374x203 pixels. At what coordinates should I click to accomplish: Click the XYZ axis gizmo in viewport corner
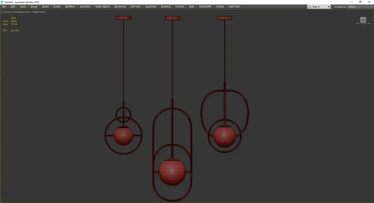(x=7, y=196)
